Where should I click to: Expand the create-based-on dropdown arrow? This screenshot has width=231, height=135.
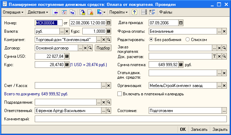[x=104, y=13]
